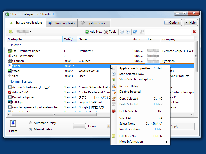Refresh the startup list
Screen dimensions: 206x154
(x=135, y=32)
